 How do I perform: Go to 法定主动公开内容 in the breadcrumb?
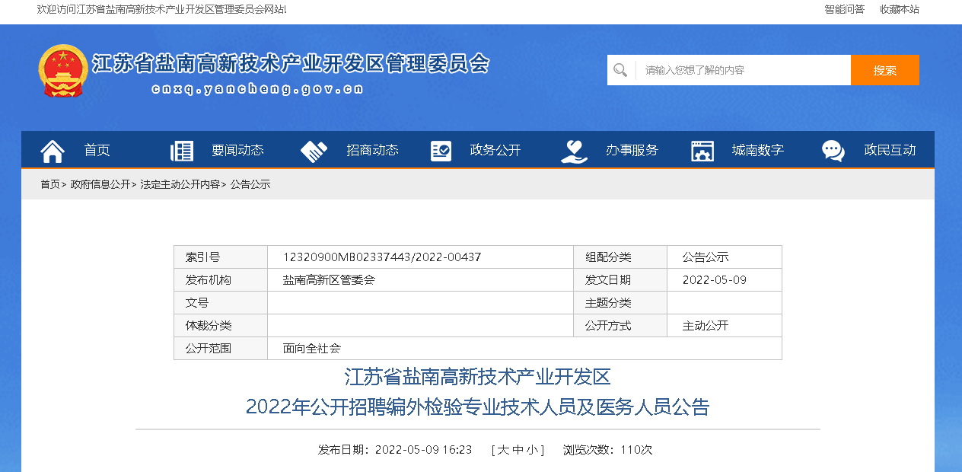point(180,184)
